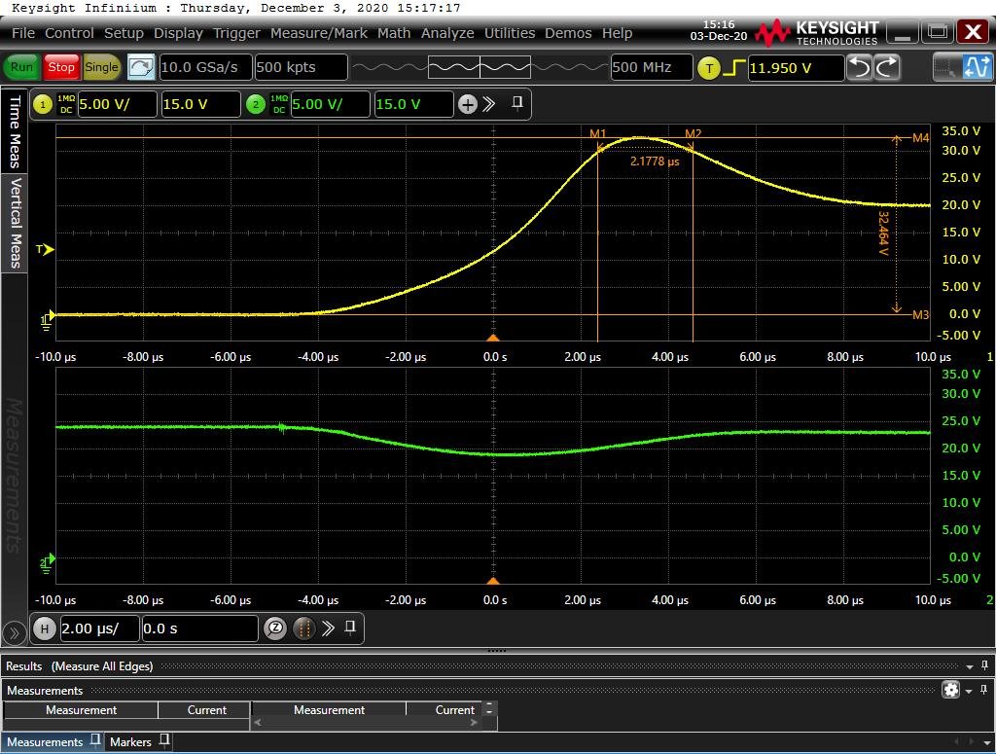Expand horizontal toolbar double chevron
Image resolution: width=996 pixels, height=754 pixels.
pos(328,628)
